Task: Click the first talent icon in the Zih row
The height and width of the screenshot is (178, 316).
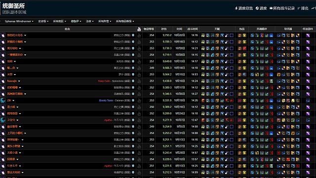Action: point(203,100)
